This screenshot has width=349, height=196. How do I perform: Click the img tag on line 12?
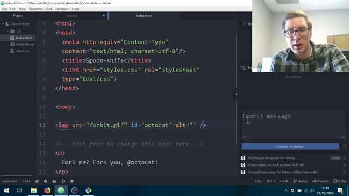pyautogui.click(x=63, y=125)
